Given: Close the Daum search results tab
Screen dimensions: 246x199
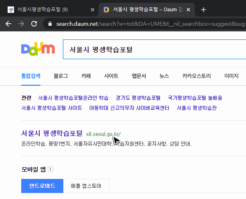Looking at the screenshot, I should click(188, 10).
